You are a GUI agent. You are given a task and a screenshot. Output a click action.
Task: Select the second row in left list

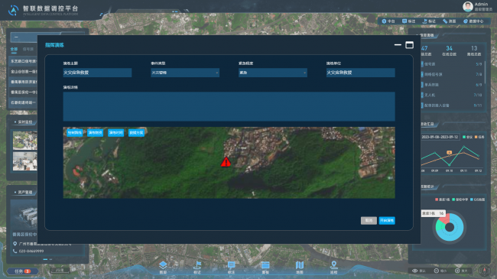[x=24, y=71]
